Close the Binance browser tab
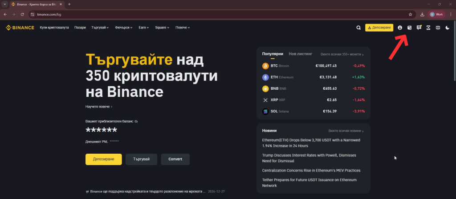The width and height of the screenshot is (456, 199). pyautogui.click(x=61, y=4)
